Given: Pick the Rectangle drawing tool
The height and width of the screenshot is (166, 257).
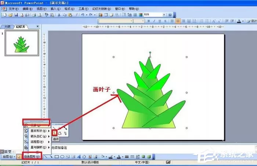Looking at the screenshot, I should (x=57, y=157).
